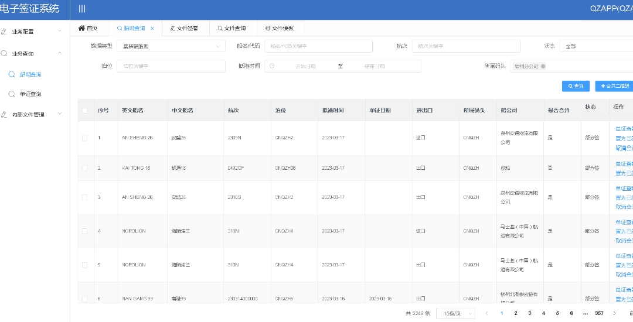
Task: Click berth cell CNQZH6
Action: click(x=284, y=299)
